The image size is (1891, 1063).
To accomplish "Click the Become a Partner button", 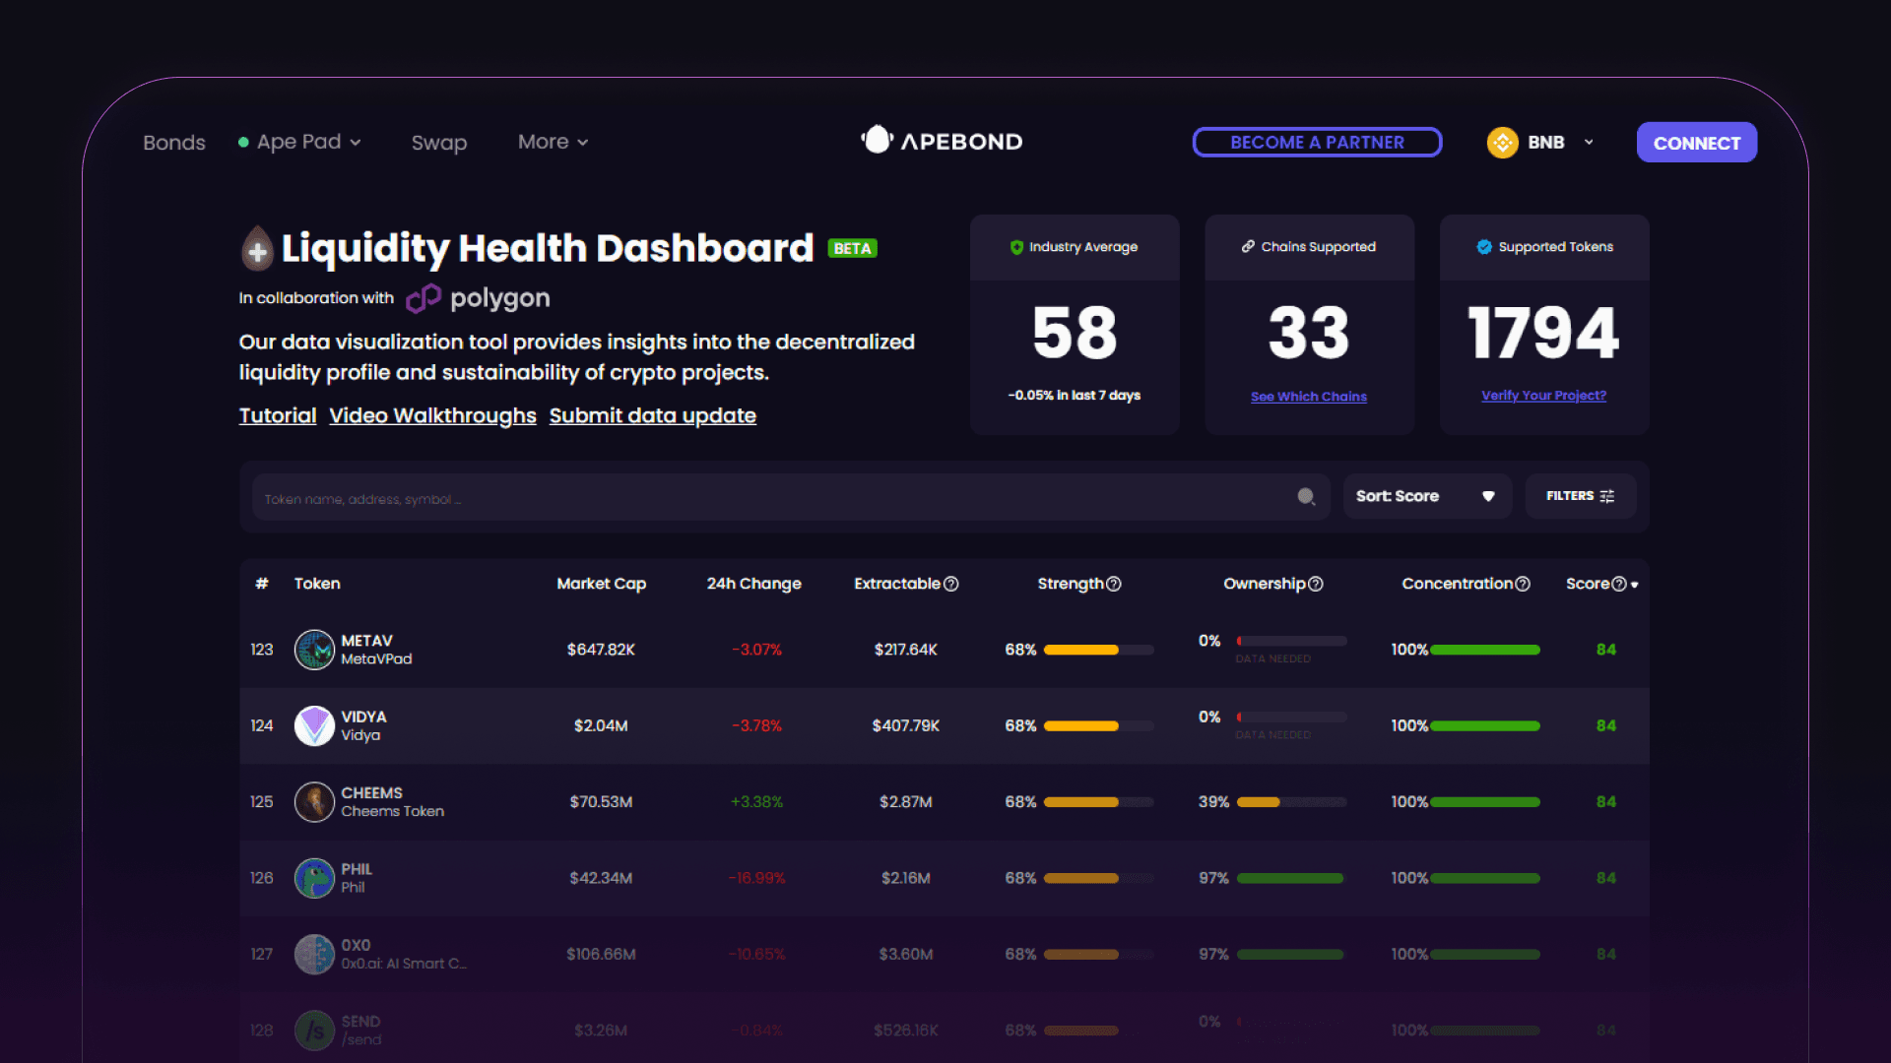I will (x=1317, y=142).
